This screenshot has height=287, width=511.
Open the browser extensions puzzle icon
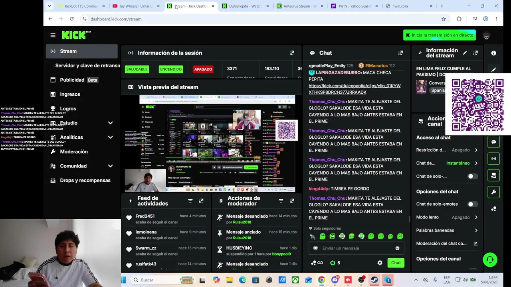point(459,19)
